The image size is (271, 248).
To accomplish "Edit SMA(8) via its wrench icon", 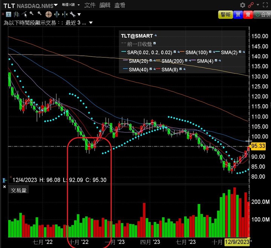I will point(184,69).
